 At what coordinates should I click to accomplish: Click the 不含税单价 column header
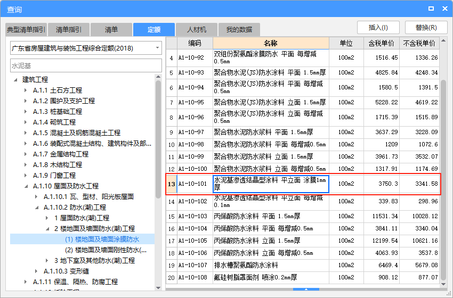coord(419,43)
